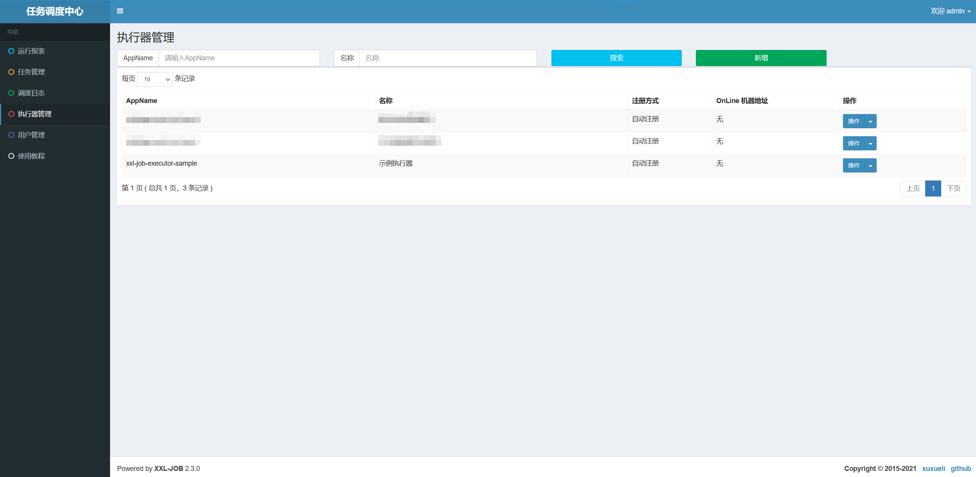
Task: Open the 欢迎 admin user dropdown
Action: coord(950,11)
